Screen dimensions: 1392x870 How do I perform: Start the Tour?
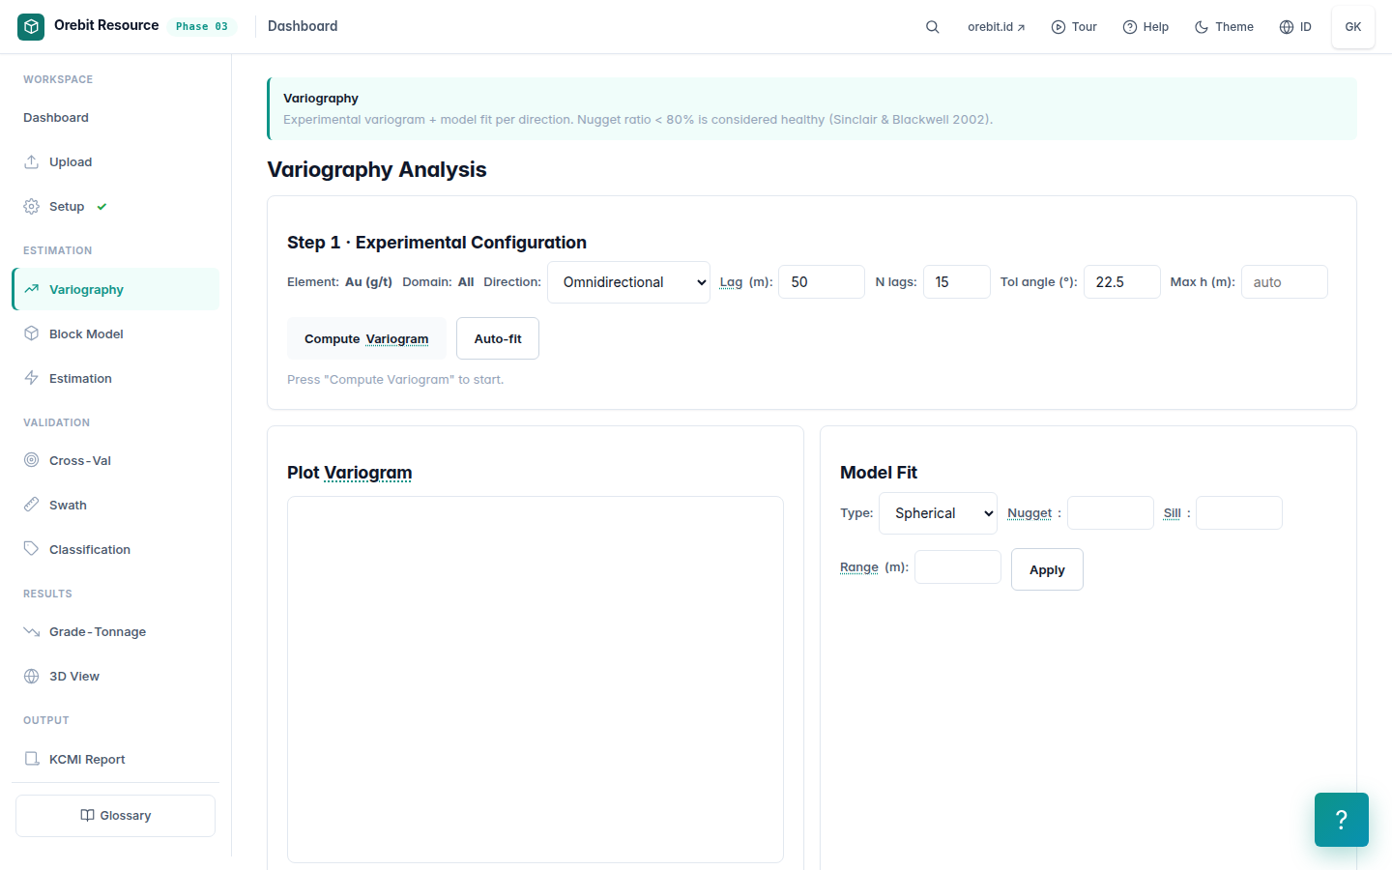[1074, 27]
